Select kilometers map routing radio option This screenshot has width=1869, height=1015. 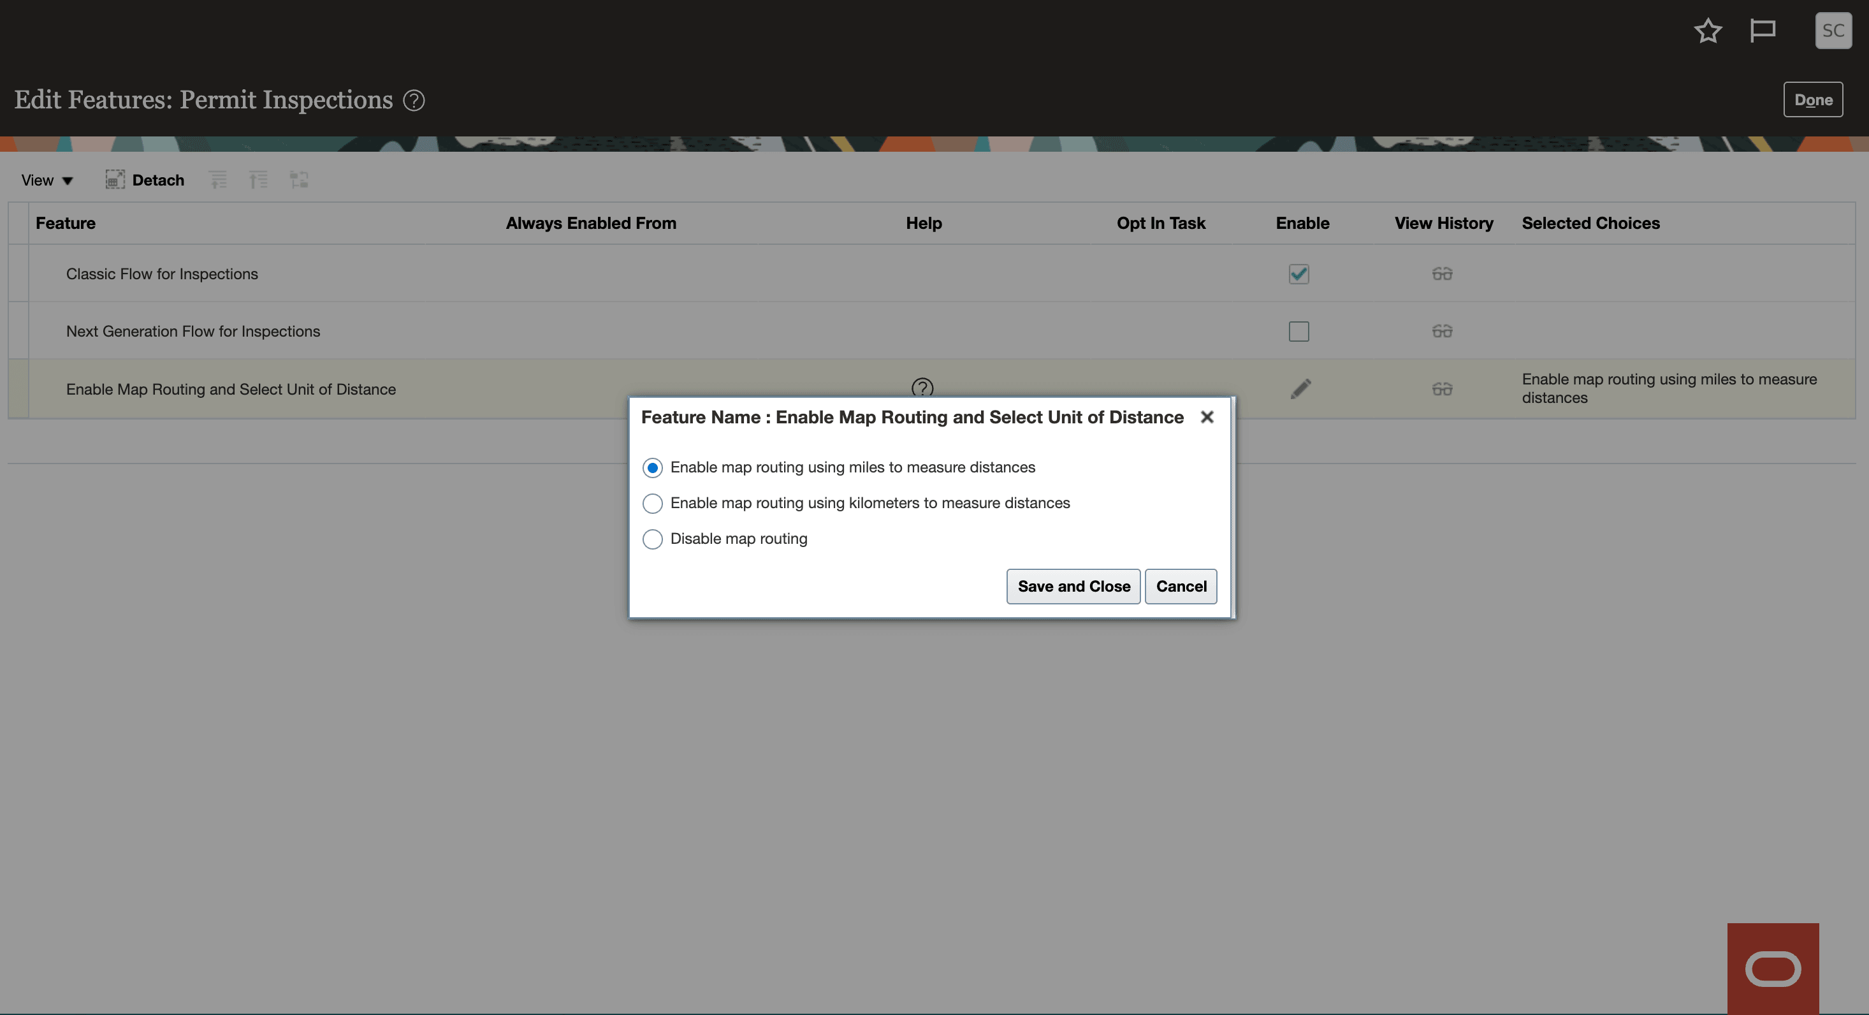pyautogui.click(x=652, y=504)
